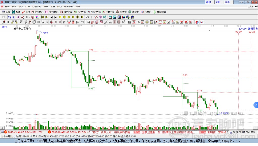Viewport: 258px width, 146px height.
Task: Open the 六角形 hexagon tool
Action: pos(146,12)
